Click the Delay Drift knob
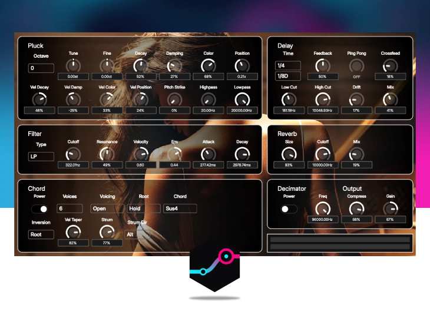 tap(356, 100)
